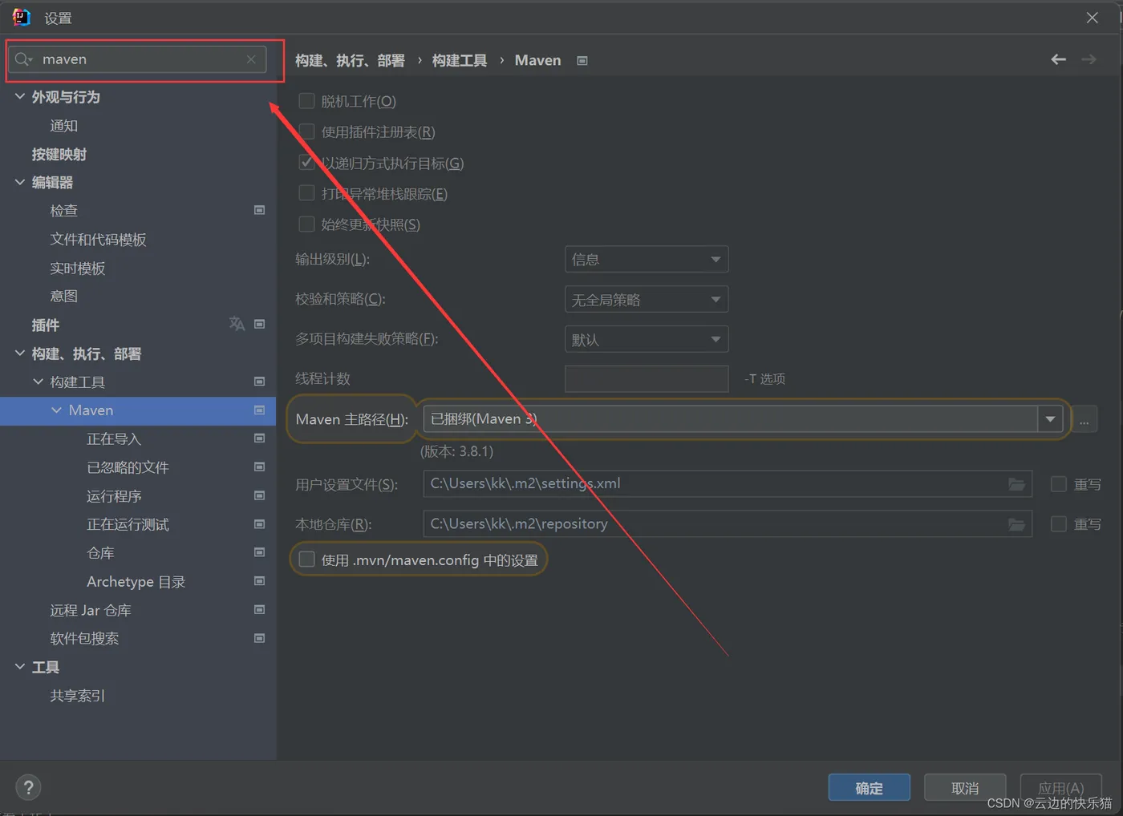This screenshot has width=1123, height=816.
Task: Click the ... browse button for Maven path
Action: pyautogui.click(x=1084, y=419)
